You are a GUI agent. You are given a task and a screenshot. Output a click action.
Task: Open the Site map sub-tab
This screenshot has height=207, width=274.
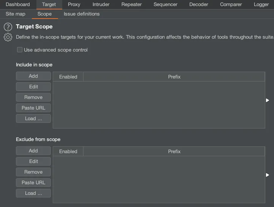coord(16,14)
